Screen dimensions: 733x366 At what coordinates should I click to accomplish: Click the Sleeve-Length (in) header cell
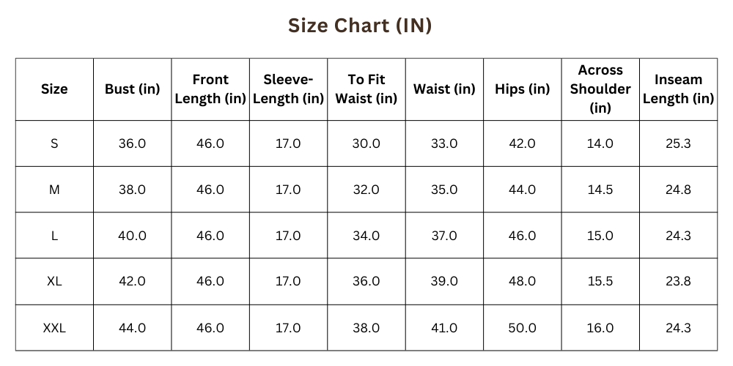[288, 89]
